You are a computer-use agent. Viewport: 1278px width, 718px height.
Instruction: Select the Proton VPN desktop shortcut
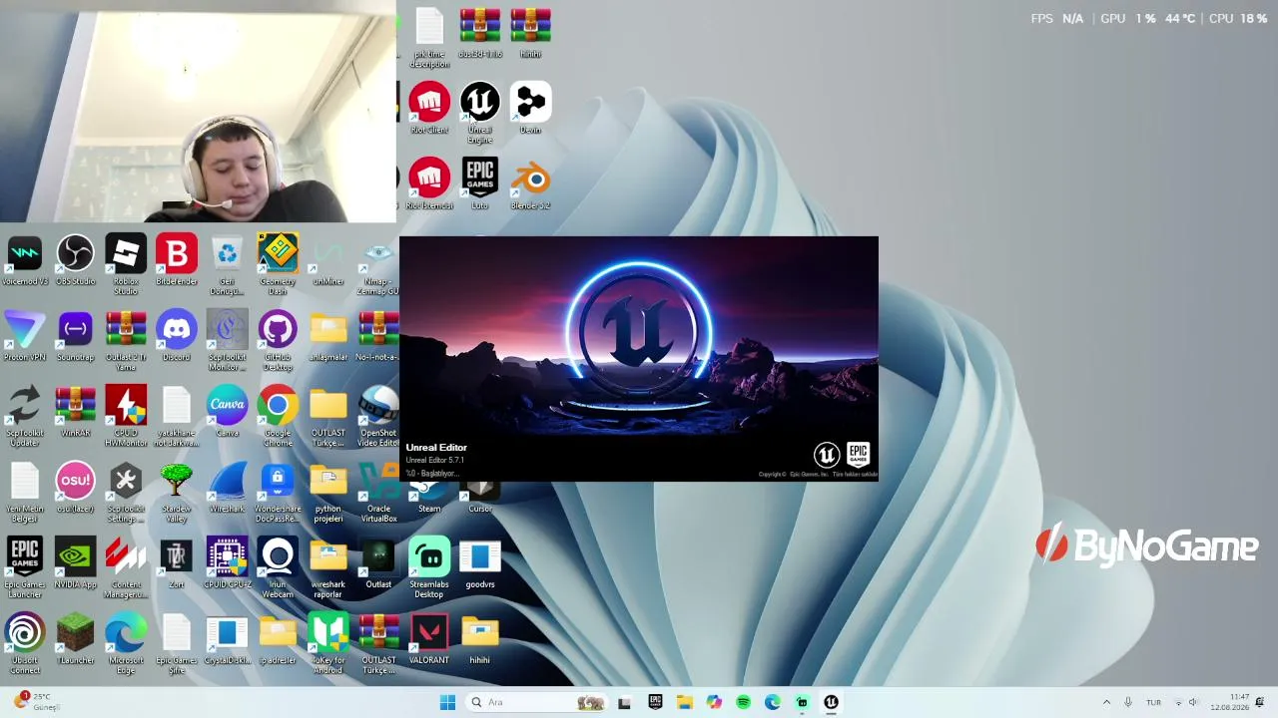tap(25, 337)
